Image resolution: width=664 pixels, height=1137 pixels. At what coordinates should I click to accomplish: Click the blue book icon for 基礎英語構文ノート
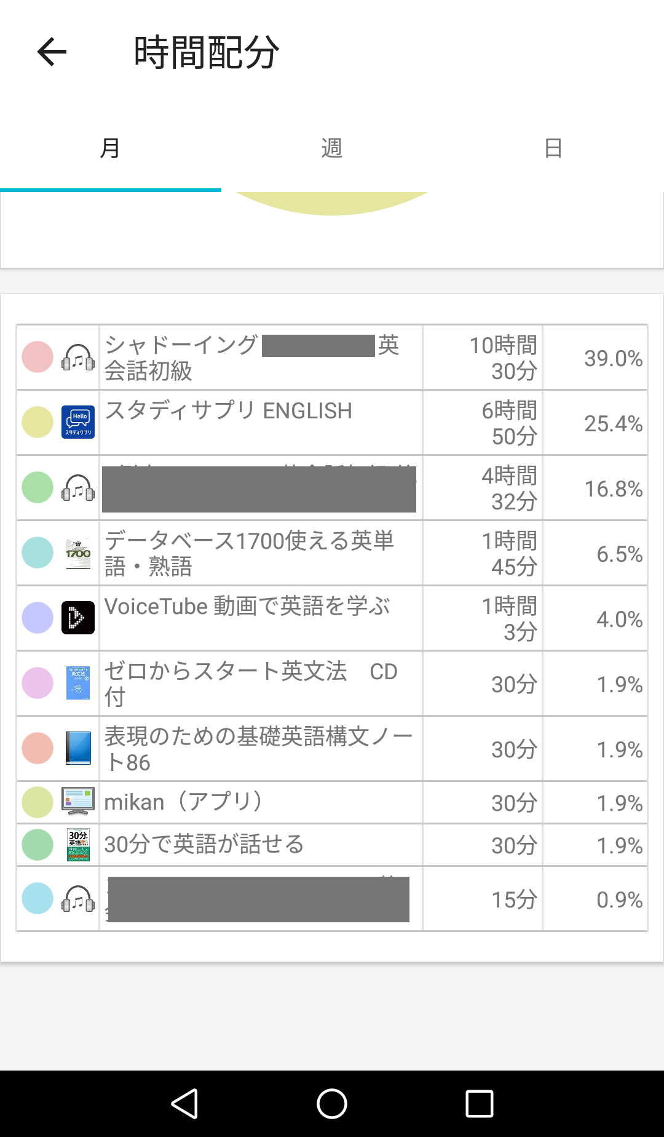[x=78, y=748]
